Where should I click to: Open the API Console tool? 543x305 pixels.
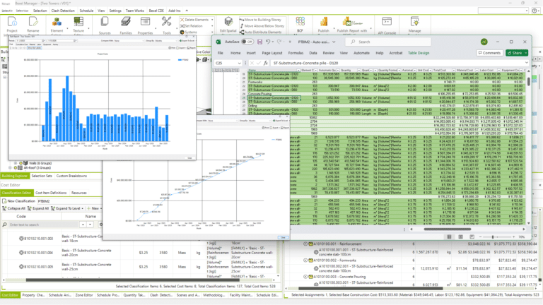(387, 25)
